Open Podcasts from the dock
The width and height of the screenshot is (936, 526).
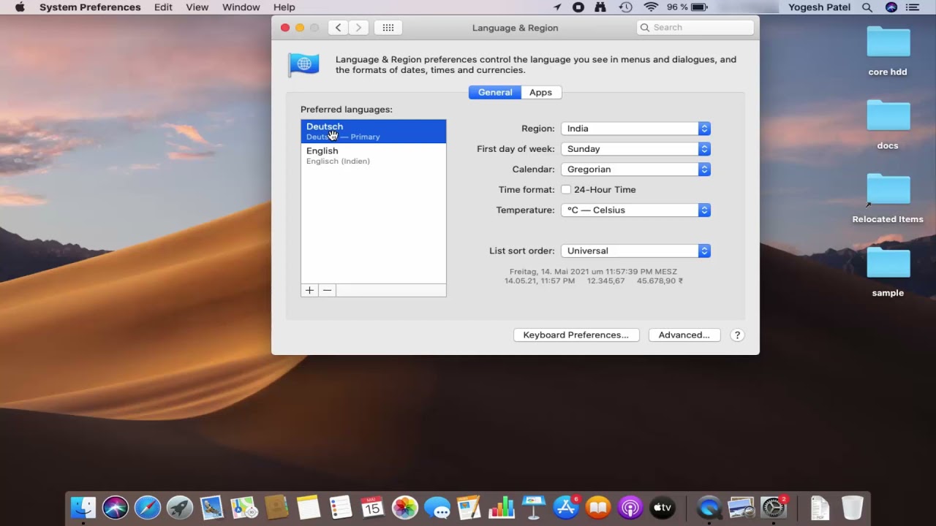pos(630,507)
